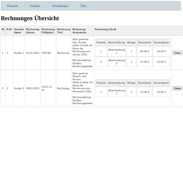
Task: Click the Kunden Name column header
Action: coord(19,31)
